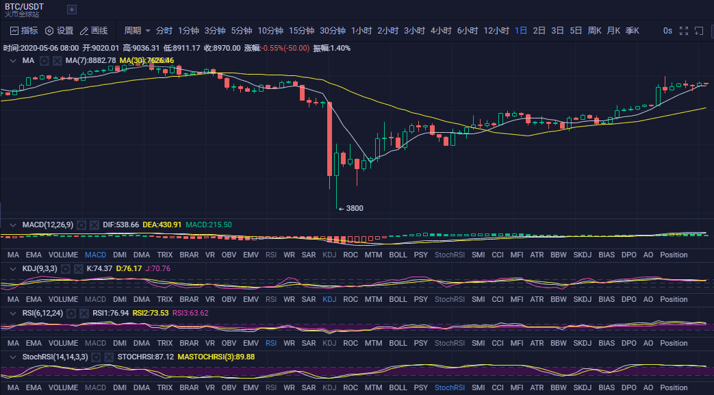This screenshot has height=395, width=714.
Task: Click the 0s refresh indicator
Action: [667, 31]
